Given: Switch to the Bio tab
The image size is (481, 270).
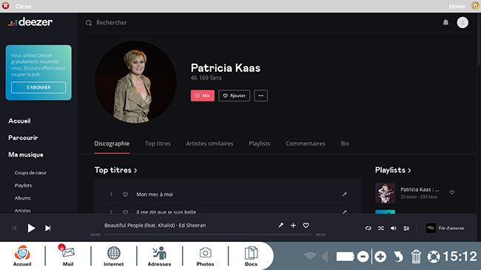Looking at the screenshot, I should (345, 144).
